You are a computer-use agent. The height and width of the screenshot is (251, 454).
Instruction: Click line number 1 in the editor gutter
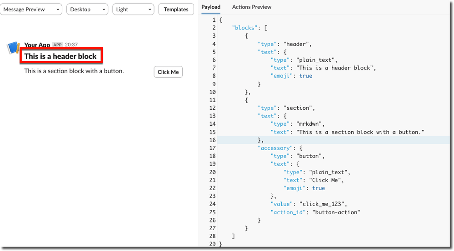pyautogui.click(x=214, y=20)
